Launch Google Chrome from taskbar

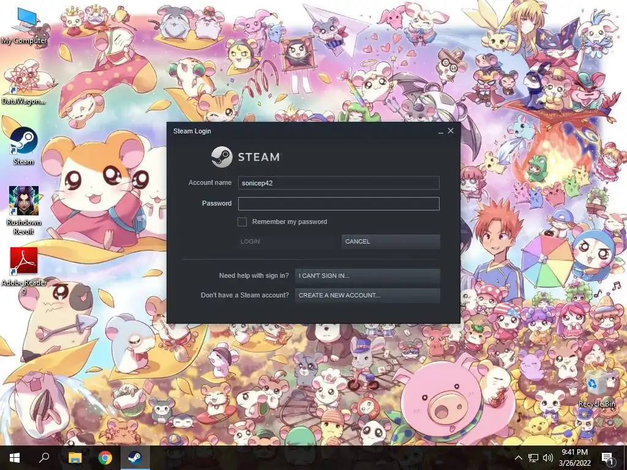pyautogui.click(x=105, y=458)
